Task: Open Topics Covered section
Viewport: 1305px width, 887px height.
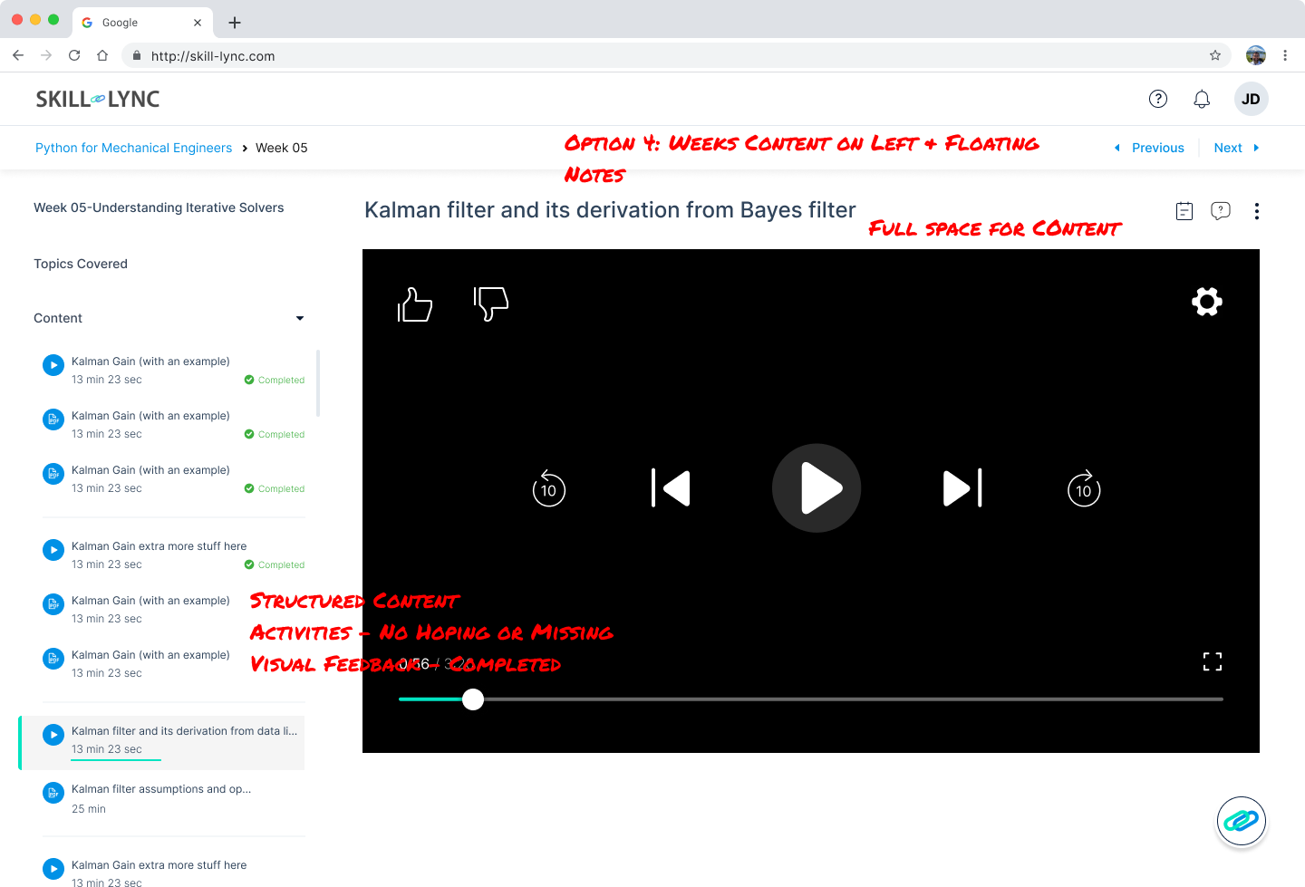Action: click(81, 264)
